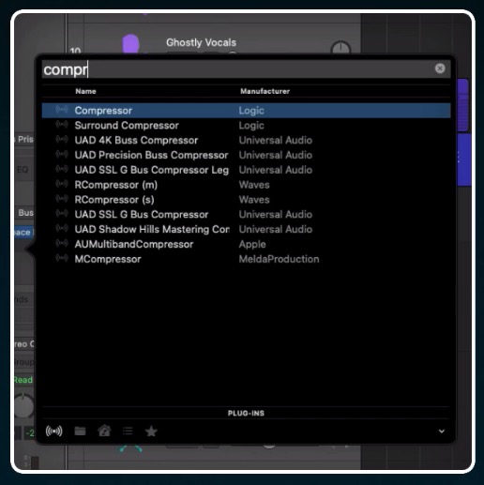
Task: Show favorites with the star icon
Action: [x=151, y=431]
